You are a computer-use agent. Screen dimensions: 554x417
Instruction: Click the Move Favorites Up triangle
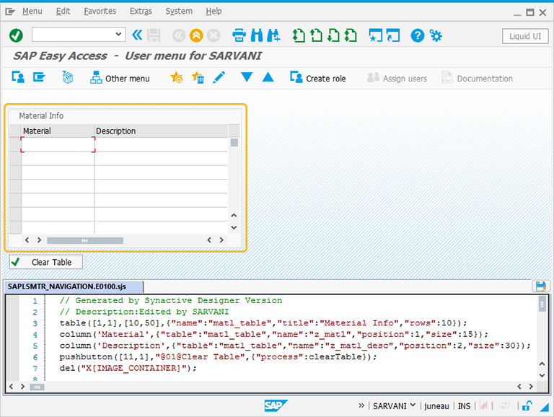268,77
